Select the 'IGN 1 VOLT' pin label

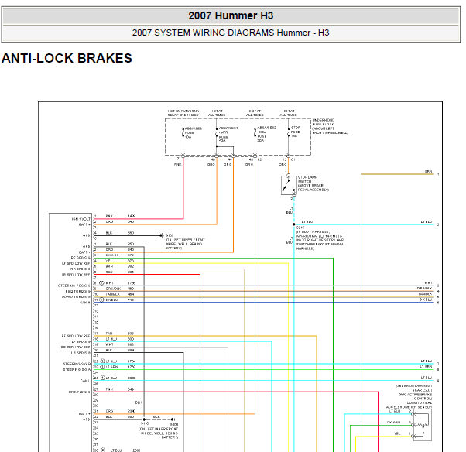[x=81, y=219]
